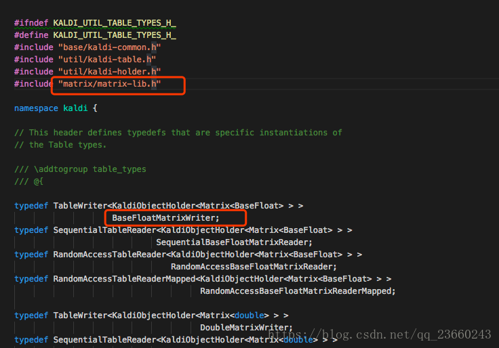The image size is (499, 348).
Task: Click the "util/kaldi-holder.h" include string
Action: [109, 72]
